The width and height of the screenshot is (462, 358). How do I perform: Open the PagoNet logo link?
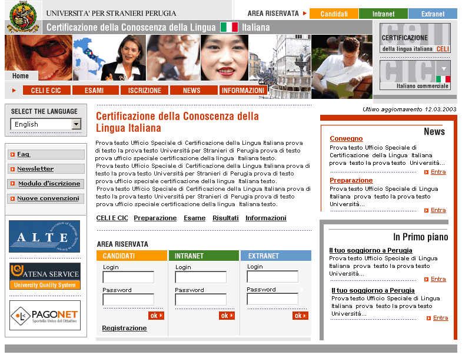[x=45, y=315]
